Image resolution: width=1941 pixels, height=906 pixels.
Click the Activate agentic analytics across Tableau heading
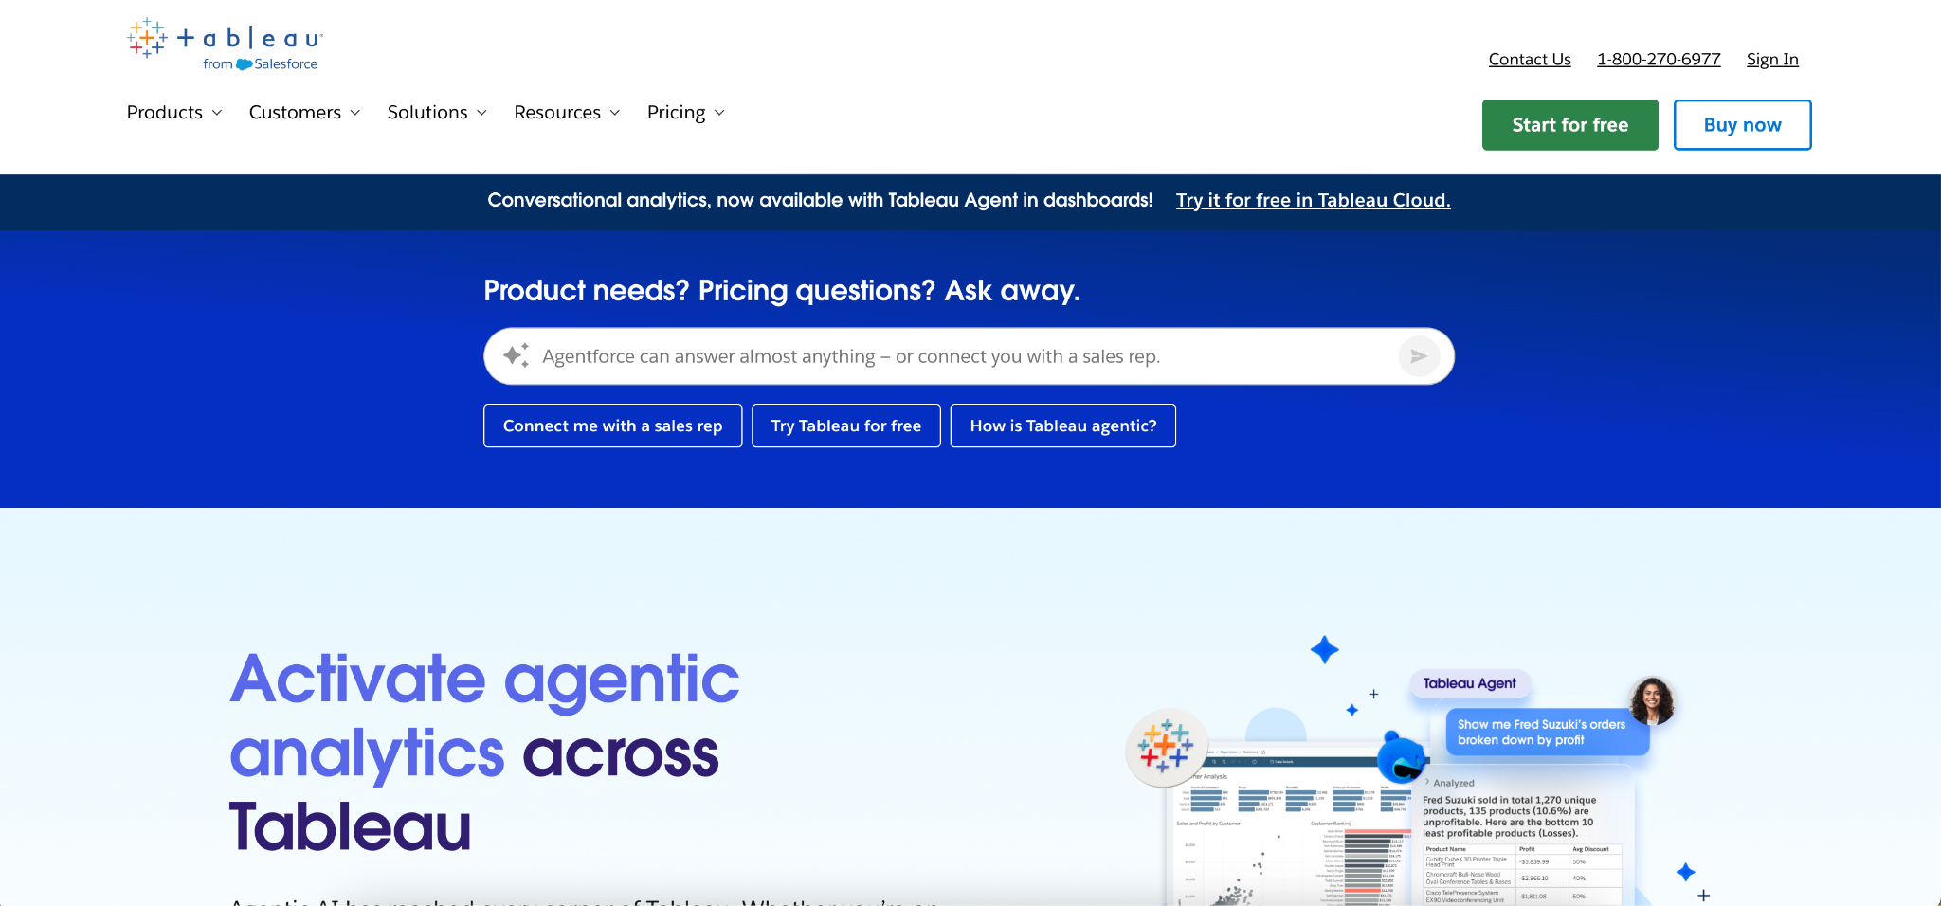coord(484,752)
